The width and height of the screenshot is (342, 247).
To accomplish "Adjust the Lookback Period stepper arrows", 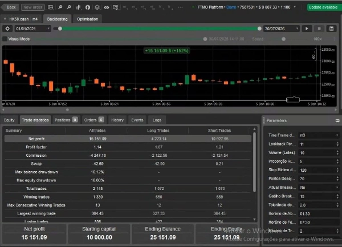I will [x=337, y=144].
